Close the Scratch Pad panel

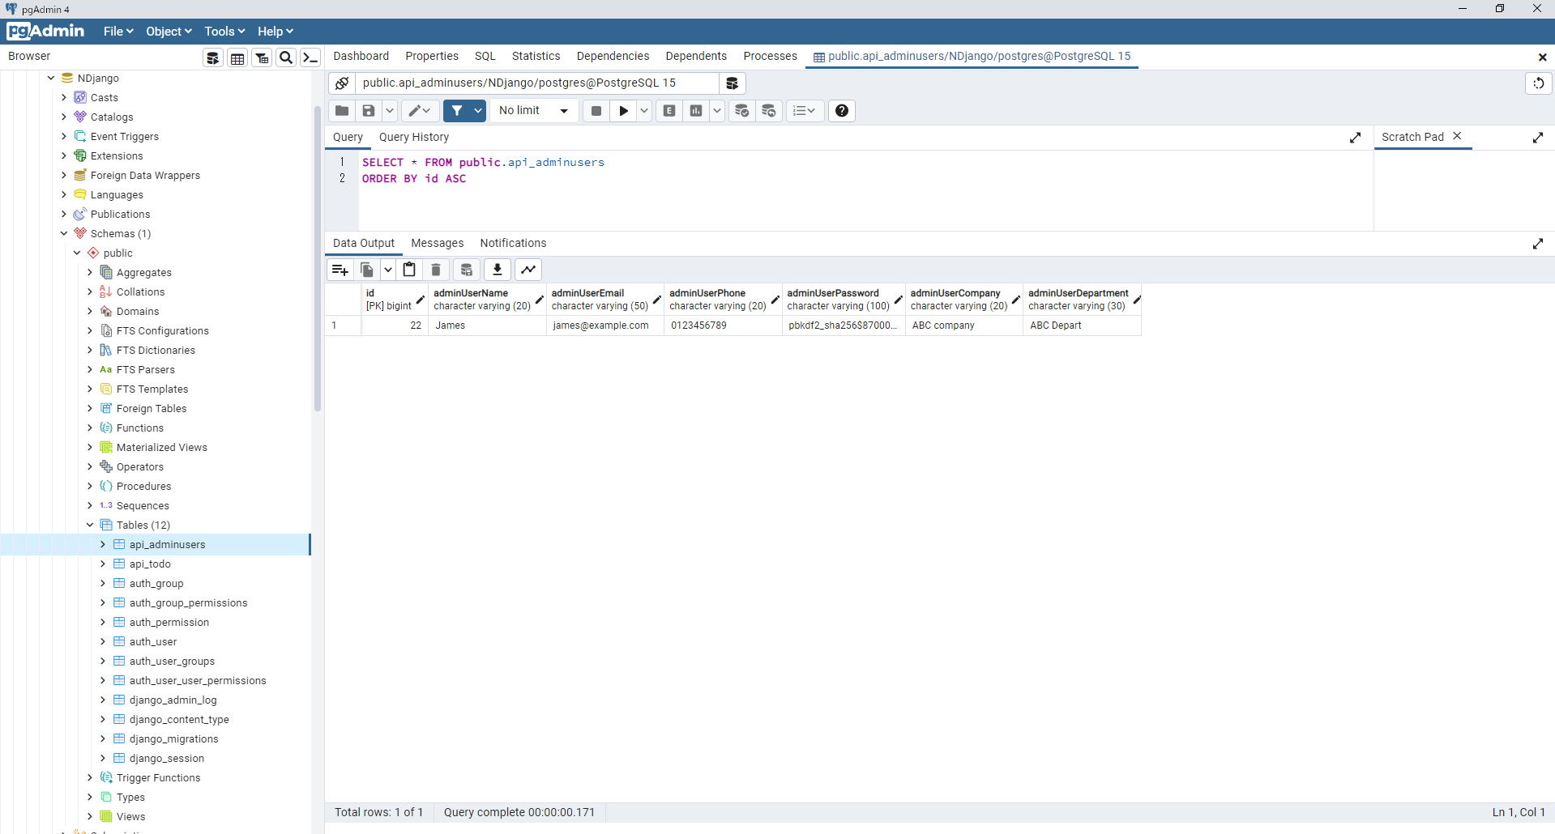(1457, 136)
